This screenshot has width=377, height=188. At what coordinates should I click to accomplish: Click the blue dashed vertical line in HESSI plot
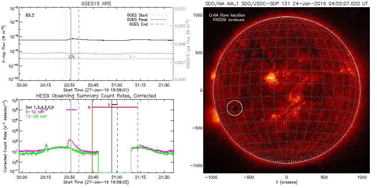117,137
